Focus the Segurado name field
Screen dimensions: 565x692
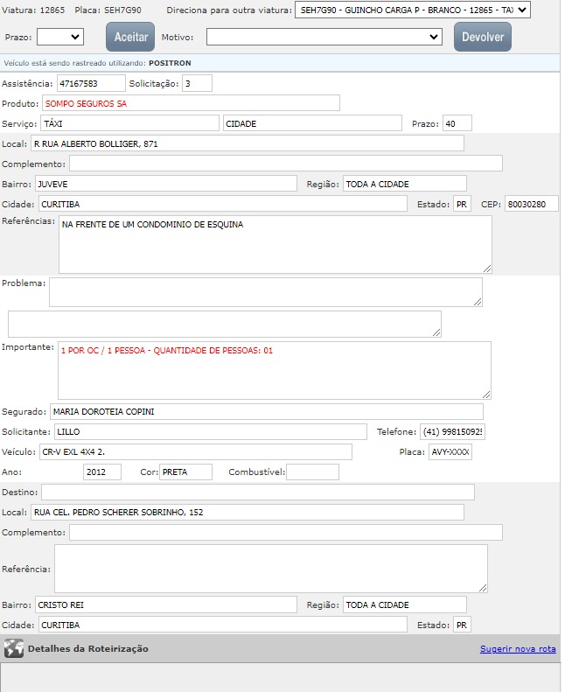pyautogui.click(x=266, y=411)
